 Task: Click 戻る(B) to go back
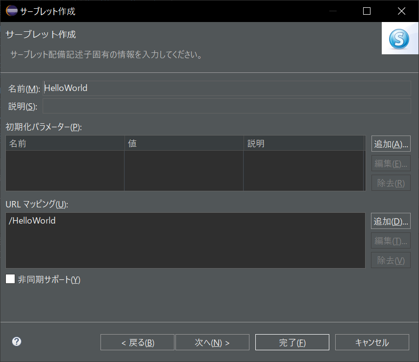[x=137, y=342]
